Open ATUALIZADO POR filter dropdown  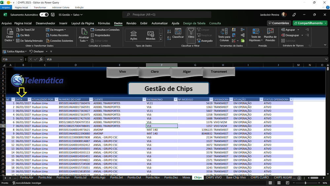(x=56, y=99)
